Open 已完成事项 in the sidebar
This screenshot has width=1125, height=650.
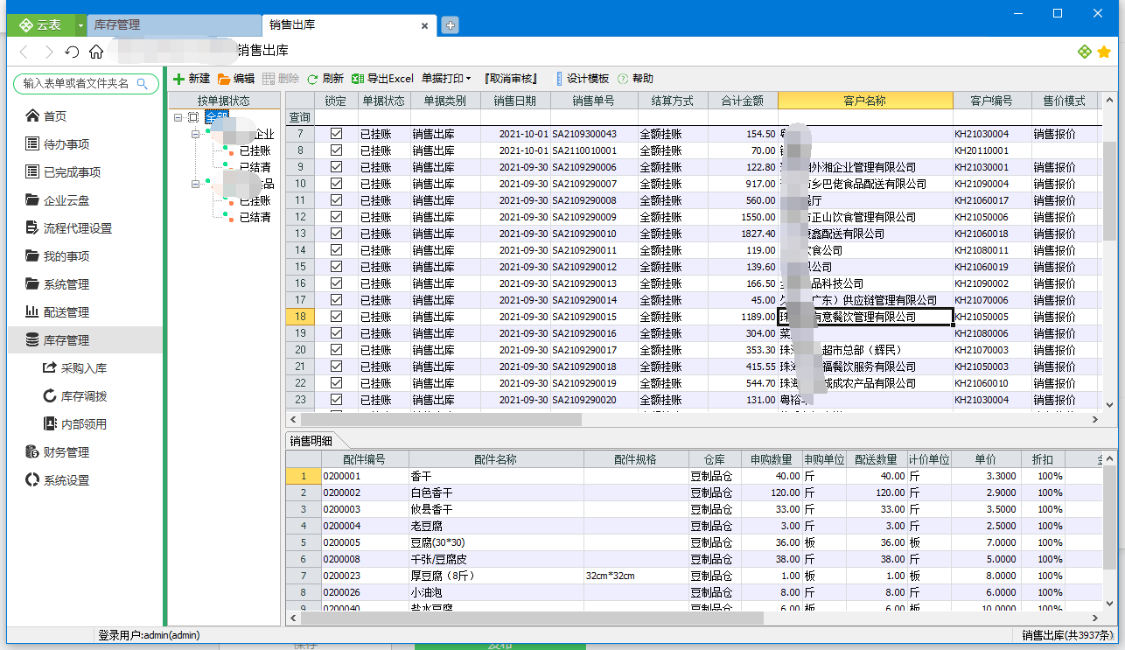coord(85,172)
